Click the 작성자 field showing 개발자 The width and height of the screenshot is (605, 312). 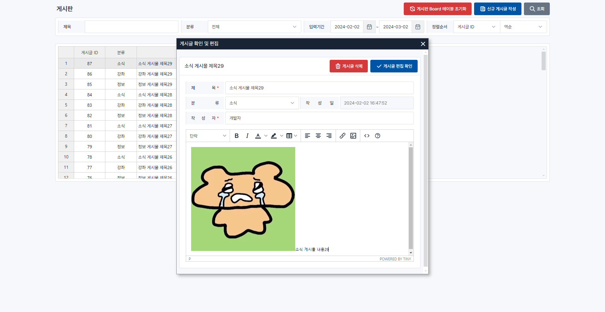coord(320,118)
